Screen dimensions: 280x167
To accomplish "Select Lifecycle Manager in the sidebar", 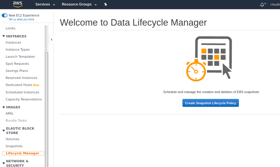I will click(x=22, y=153).
